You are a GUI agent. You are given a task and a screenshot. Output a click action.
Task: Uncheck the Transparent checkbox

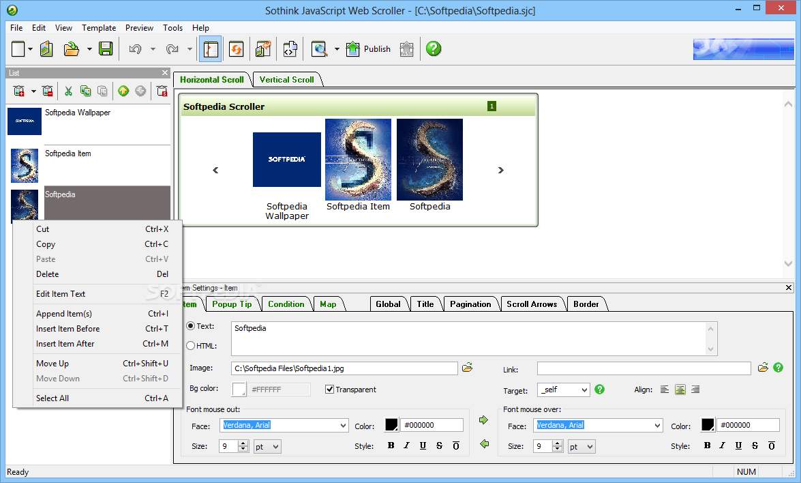coord(329,390)
